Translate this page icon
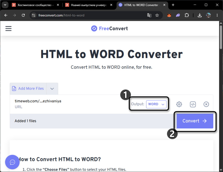The width and height of the screenshot is (223, 172). coord(149,15)
